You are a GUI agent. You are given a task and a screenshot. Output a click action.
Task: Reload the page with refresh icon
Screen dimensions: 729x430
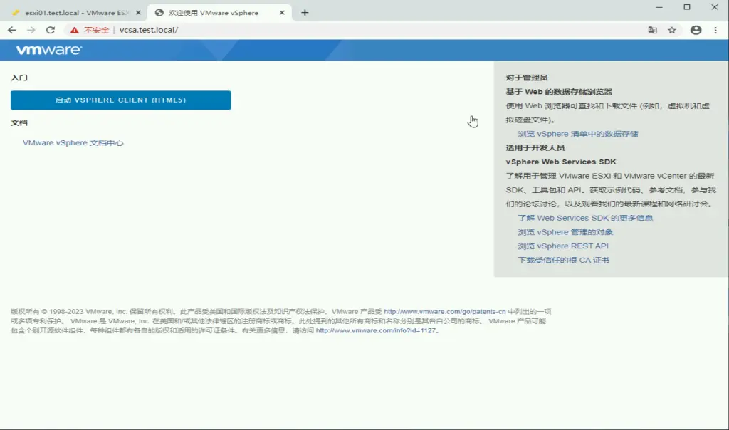click(50, 30)
